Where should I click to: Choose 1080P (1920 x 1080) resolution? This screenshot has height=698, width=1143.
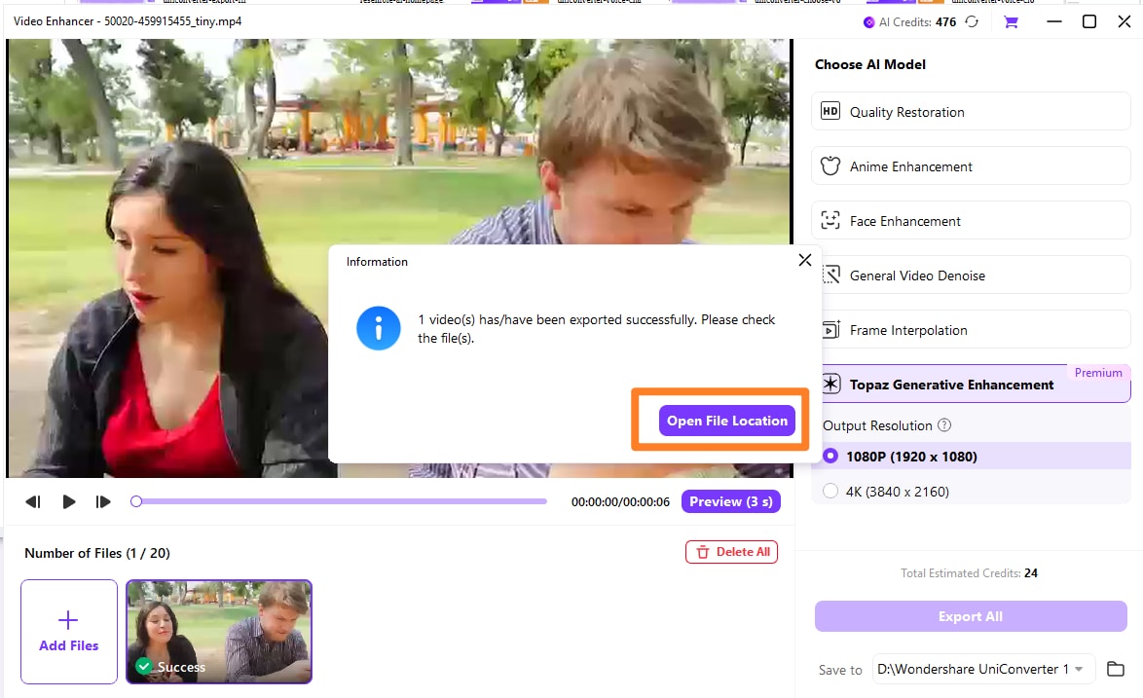click(977, 457)
